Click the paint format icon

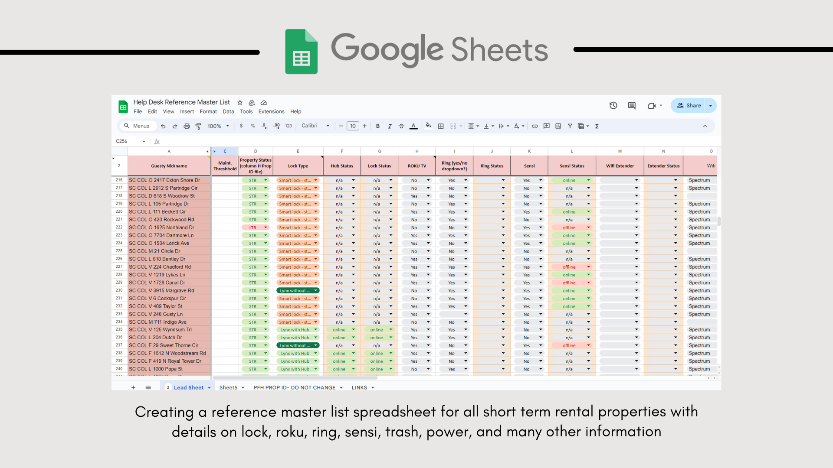click(198, 126)
